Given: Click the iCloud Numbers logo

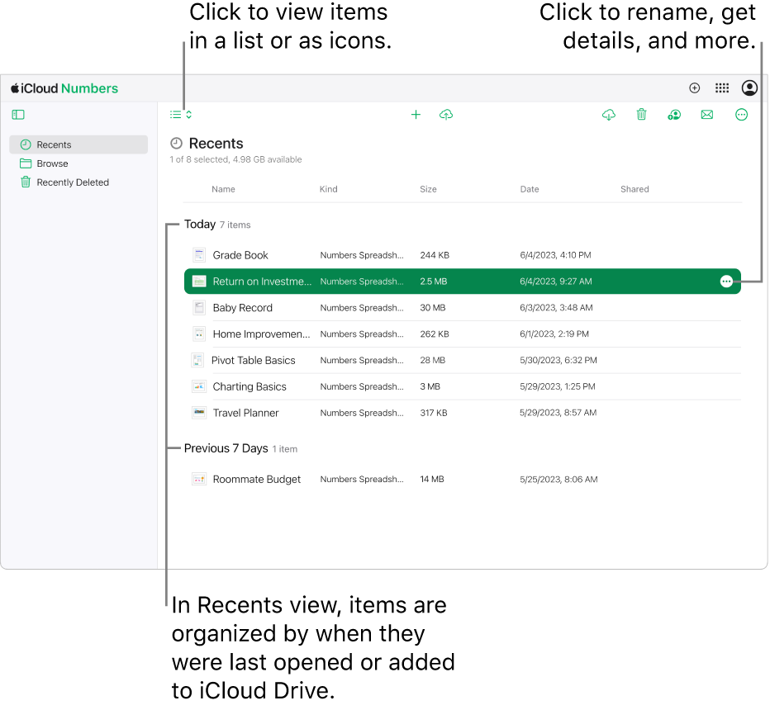Looking at the screenshot, I should click(64, 88).
